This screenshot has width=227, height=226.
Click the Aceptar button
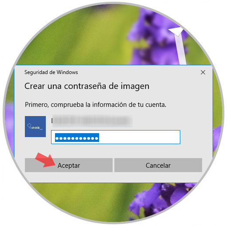69,165
